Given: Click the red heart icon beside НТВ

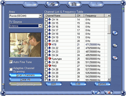Looking at the screenshot, I should click(50, 44).
